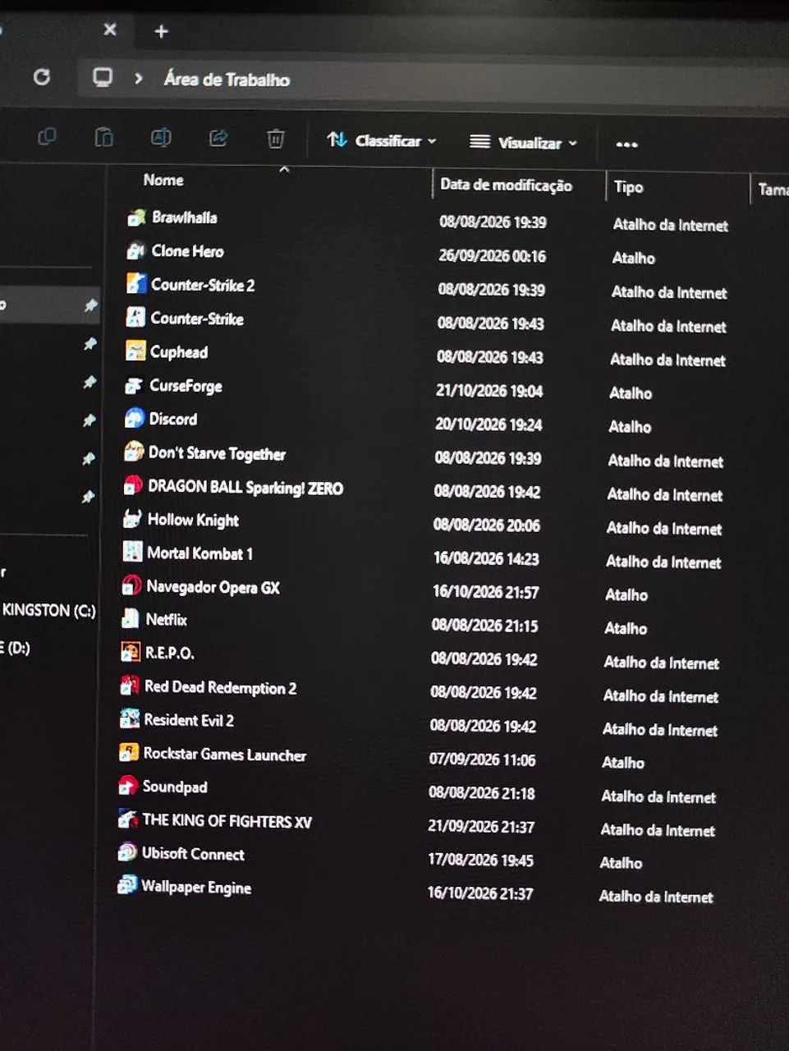Open the KINGSTON (C:) drive in sidebar
789x1051 pixels.
coord(49,610)
